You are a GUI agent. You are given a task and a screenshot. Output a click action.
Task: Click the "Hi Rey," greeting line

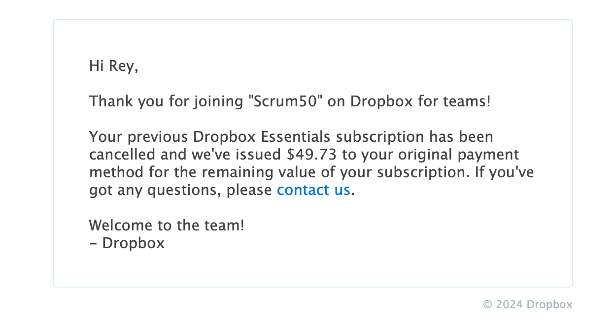tap(113, 66)
